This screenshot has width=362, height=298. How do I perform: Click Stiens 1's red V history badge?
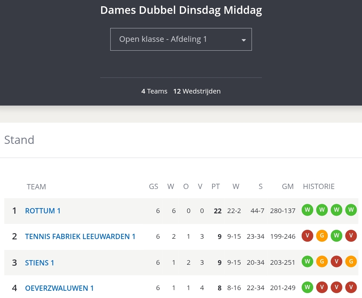(336, 262)
